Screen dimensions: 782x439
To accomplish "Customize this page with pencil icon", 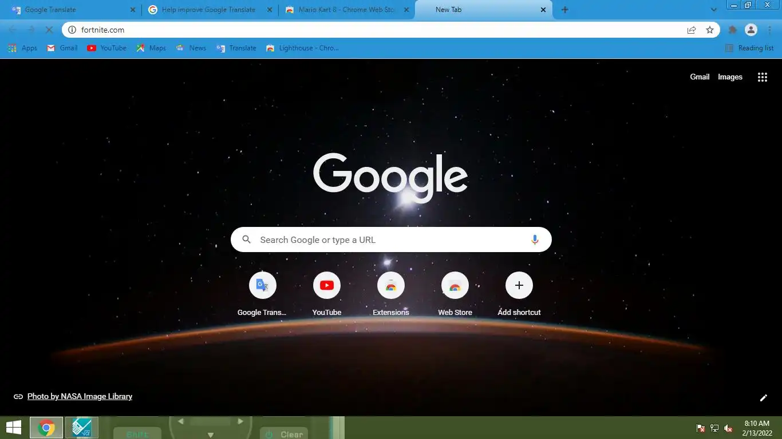I will (x=763, y=398).
